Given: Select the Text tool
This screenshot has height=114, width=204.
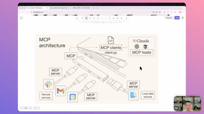Looking at the screenshot, I should tap(113, 18).
